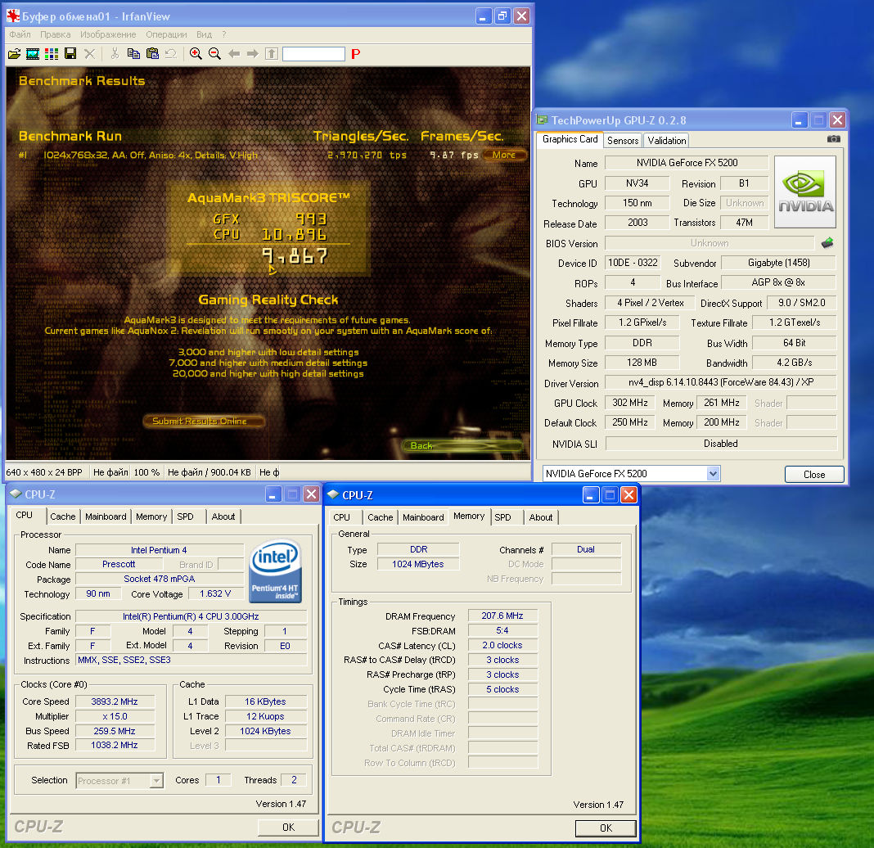Open Mainboard tab in right CPU-Z window
This screenshot has height=848, width=874.
(423, 517)
